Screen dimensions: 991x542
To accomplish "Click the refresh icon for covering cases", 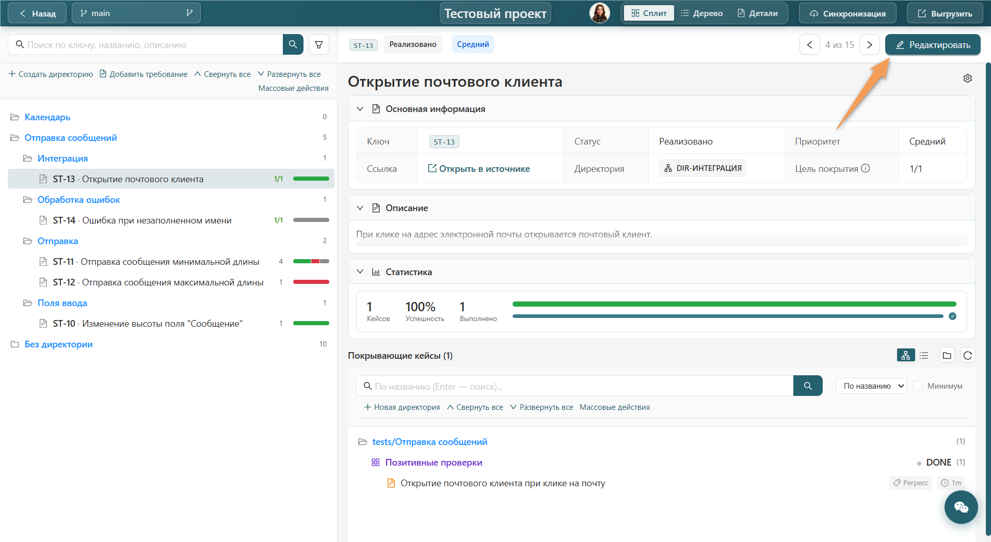I will (968, 355).
